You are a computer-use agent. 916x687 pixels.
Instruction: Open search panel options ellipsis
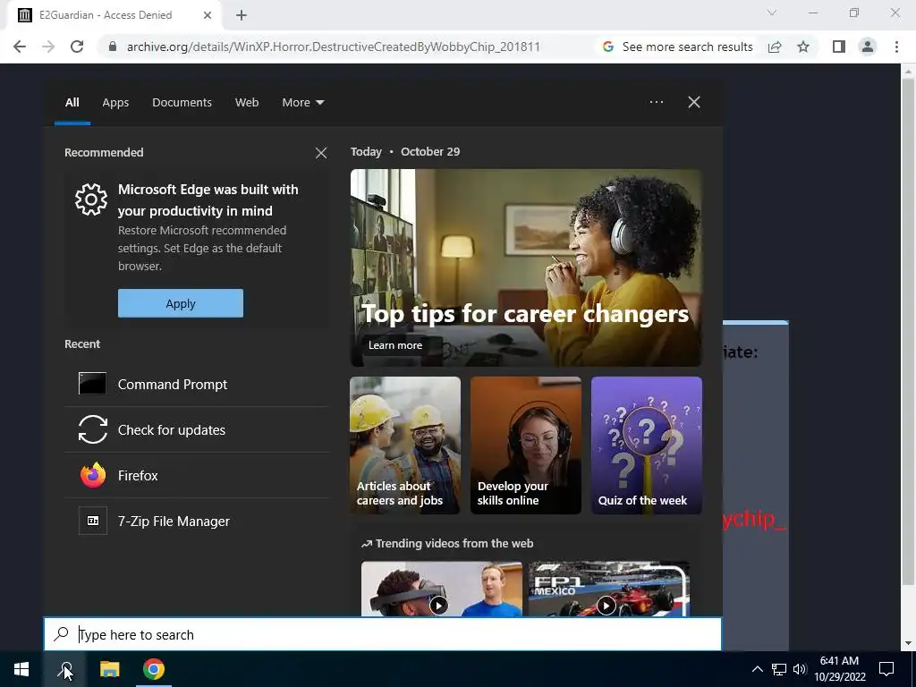[x=656, y=102]
